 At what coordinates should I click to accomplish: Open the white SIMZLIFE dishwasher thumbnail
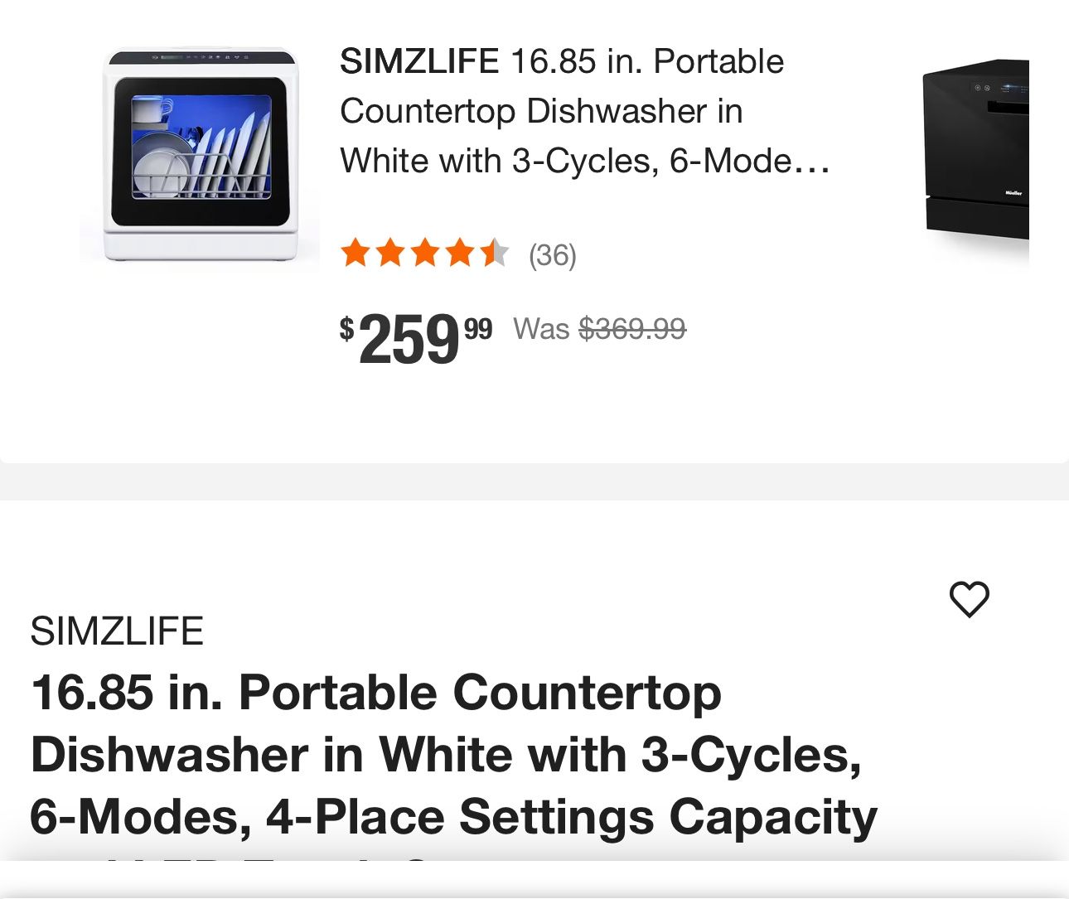(x=200, y=156)
